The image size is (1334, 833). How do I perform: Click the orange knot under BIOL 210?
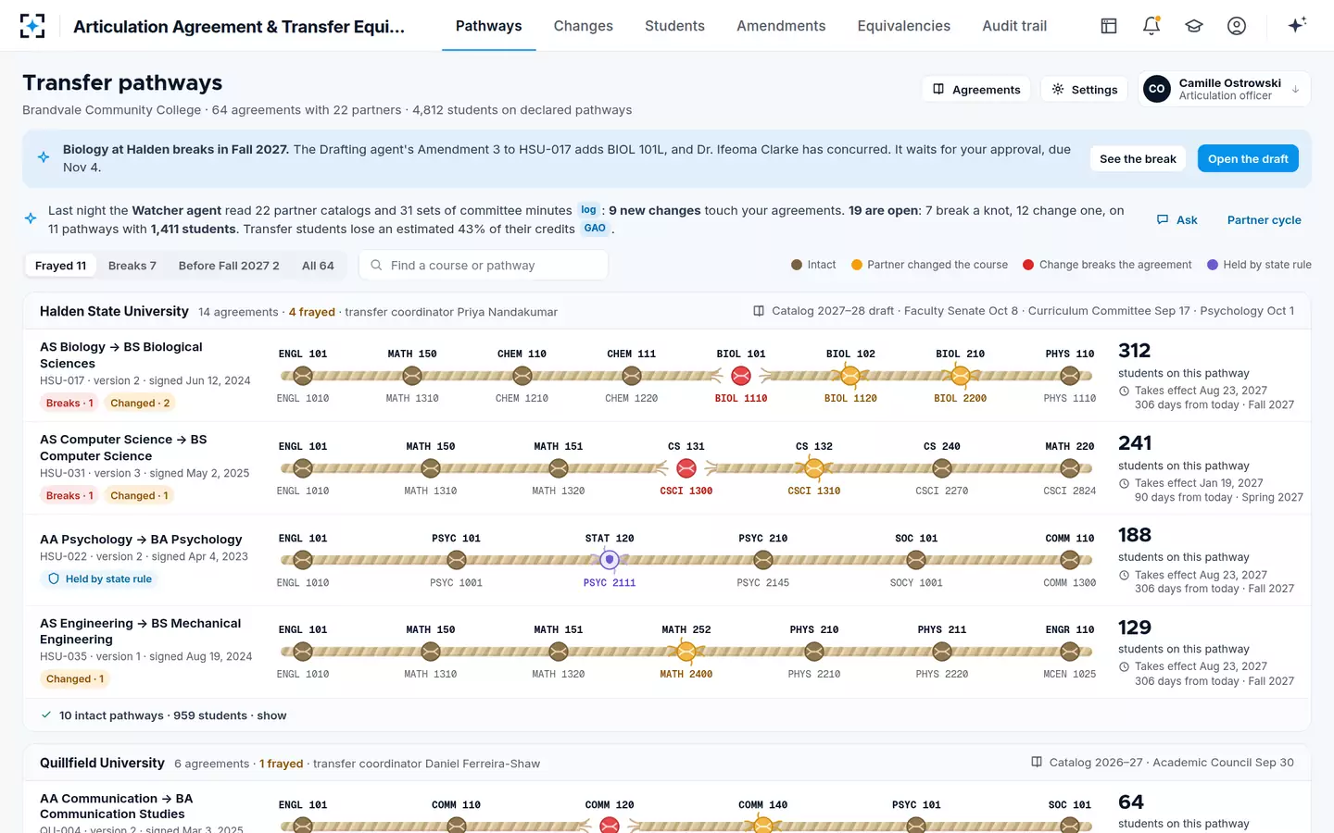(x=961, y=376)
